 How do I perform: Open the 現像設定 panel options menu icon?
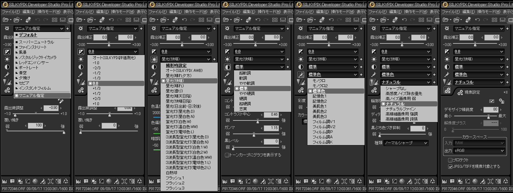coord(505,92)
